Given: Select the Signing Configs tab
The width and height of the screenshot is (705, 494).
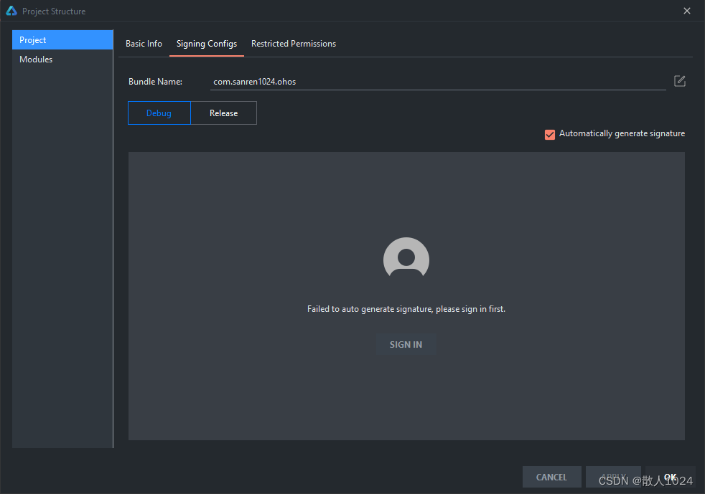Looking at the screenshot, I should (x=206, y=44).
